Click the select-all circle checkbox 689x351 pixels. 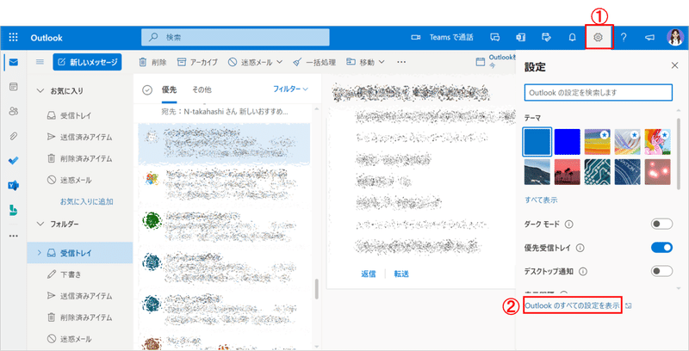tap(147, 90)
